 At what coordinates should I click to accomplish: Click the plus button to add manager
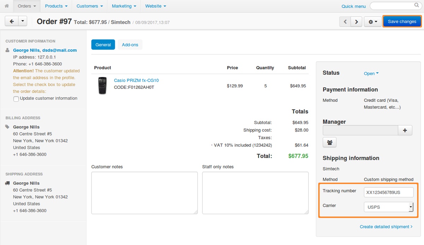click(405, 130)
